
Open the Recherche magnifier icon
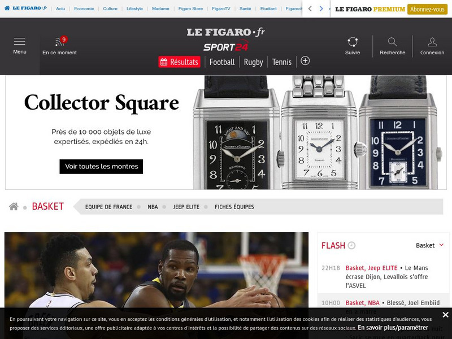pos(392,42)
